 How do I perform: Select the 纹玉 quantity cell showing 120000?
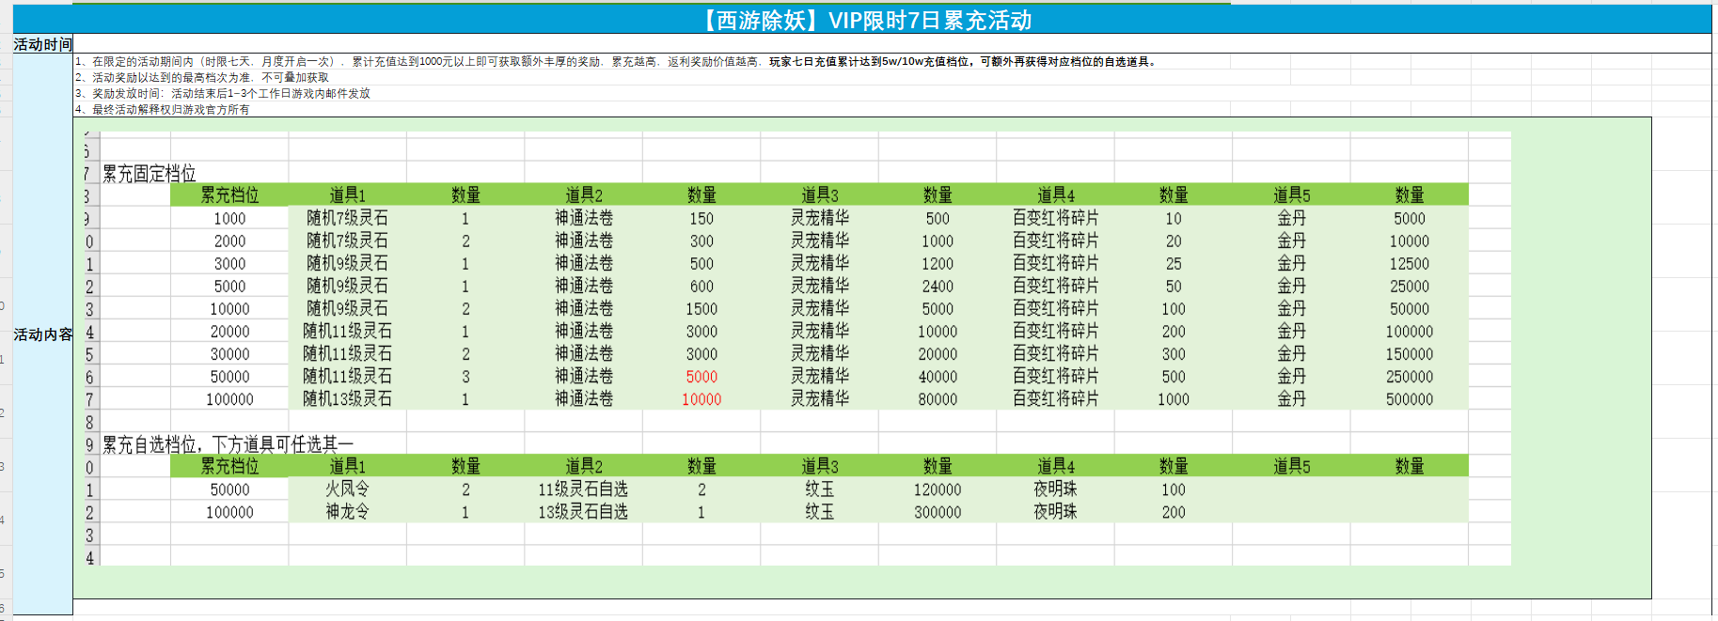point(938,489)
